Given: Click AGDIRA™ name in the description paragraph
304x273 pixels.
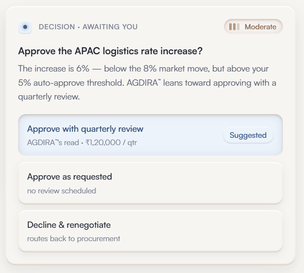Looking at the screenshot, I should tap(144, 83).
